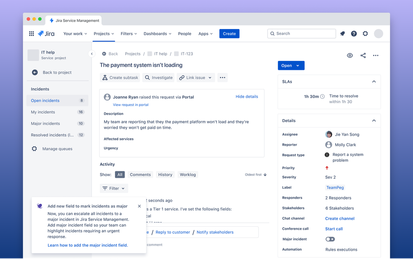Click the Create subtask action
Screen dimensions: 413x259
(x=120, y=77)
